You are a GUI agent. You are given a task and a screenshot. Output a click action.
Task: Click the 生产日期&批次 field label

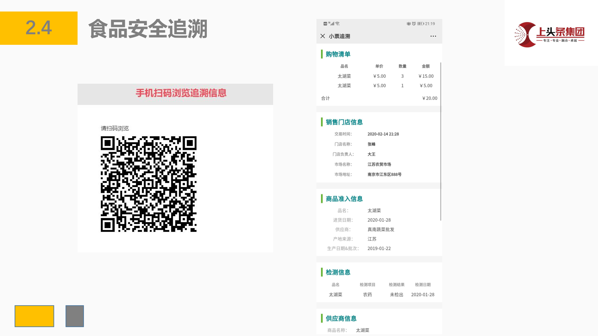343,248
